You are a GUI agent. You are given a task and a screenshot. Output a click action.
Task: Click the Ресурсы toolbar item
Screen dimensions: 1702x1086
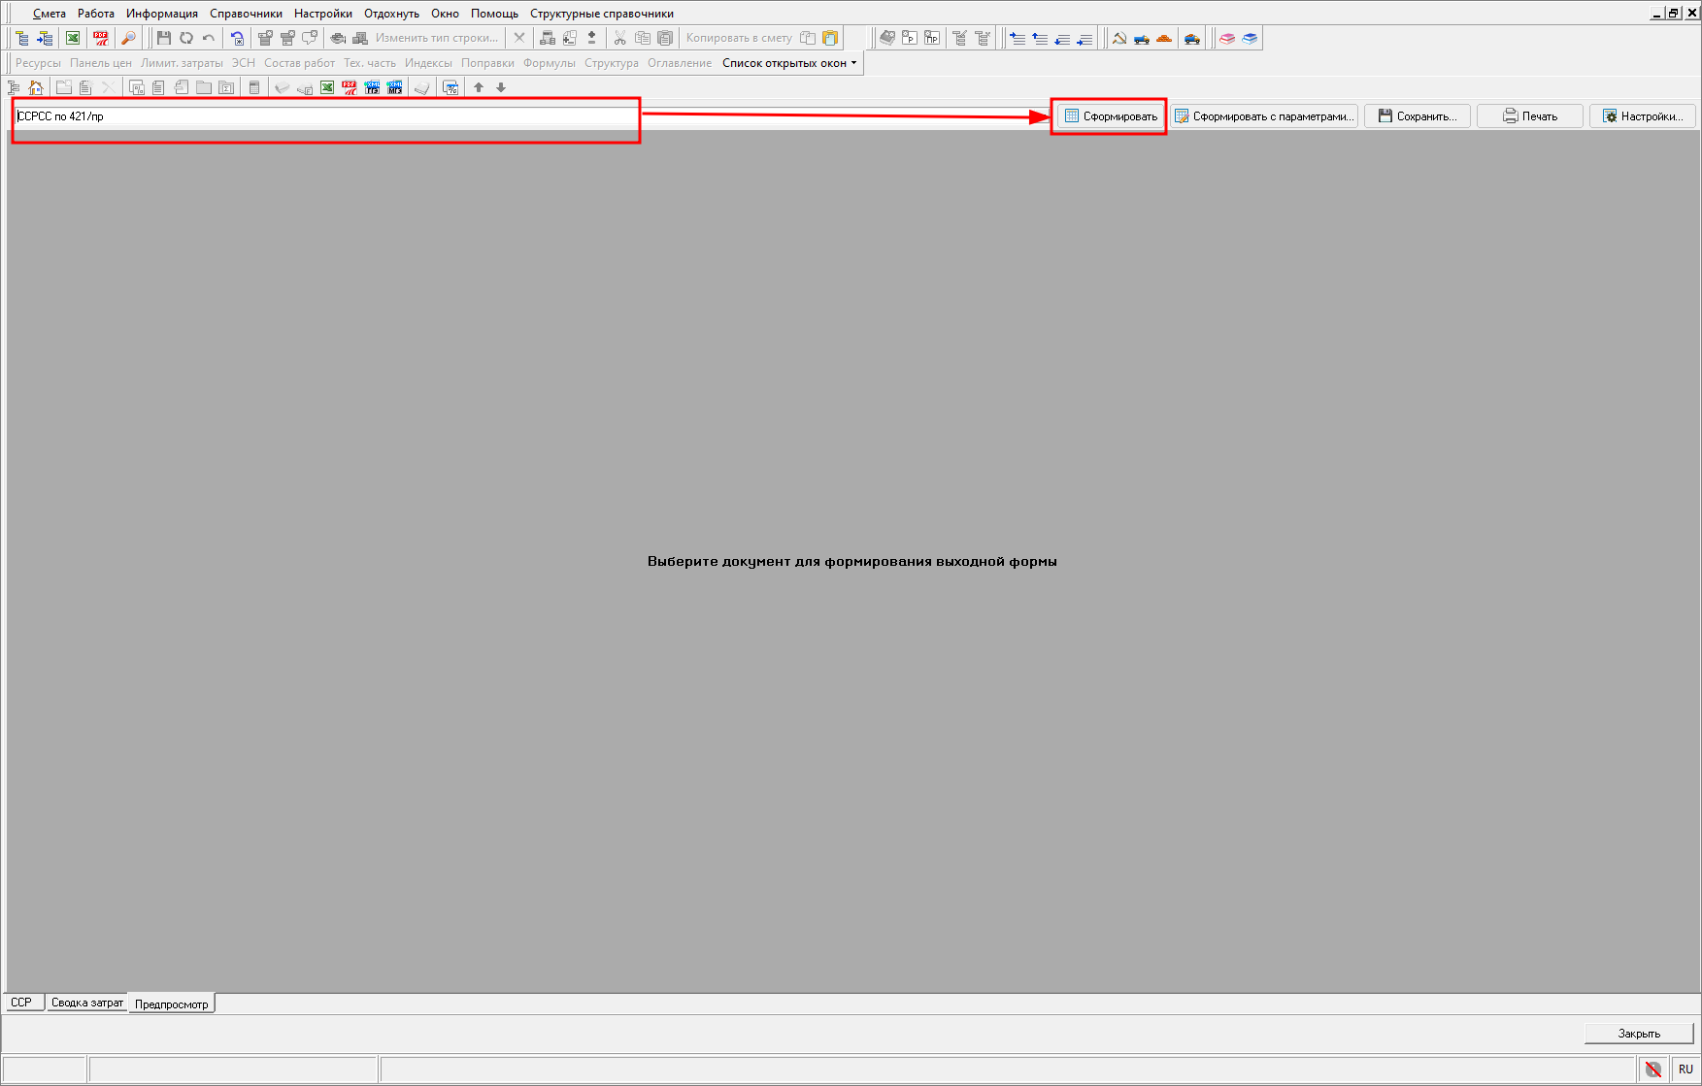click(38, 63)
